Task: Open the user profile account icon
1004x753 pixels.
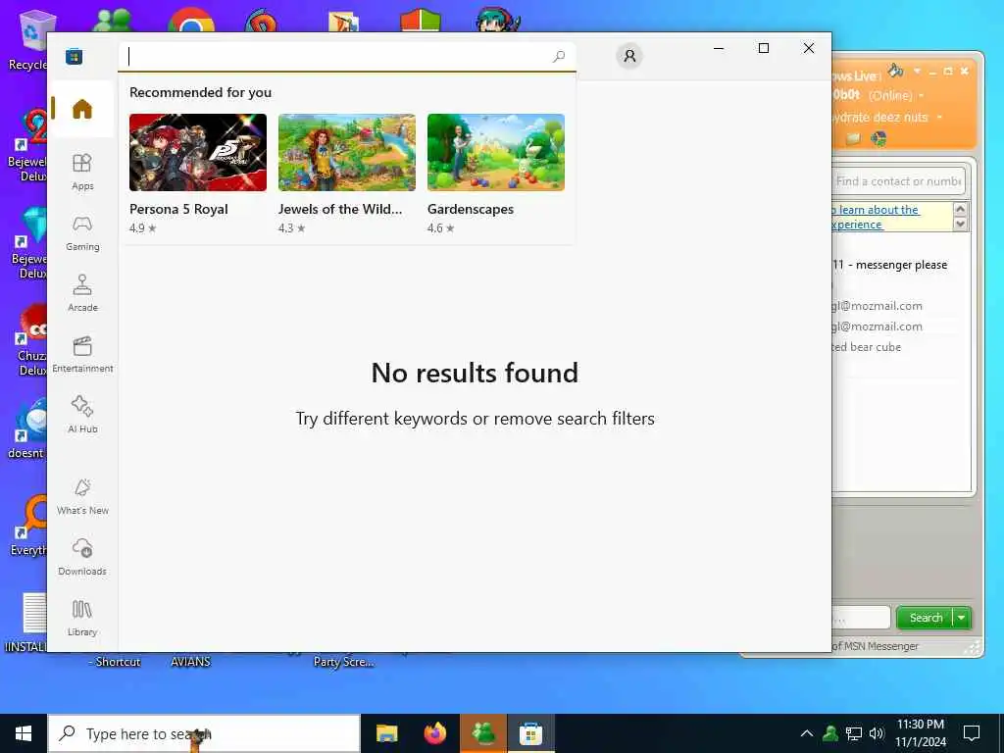Action: (x=629, y=56)
